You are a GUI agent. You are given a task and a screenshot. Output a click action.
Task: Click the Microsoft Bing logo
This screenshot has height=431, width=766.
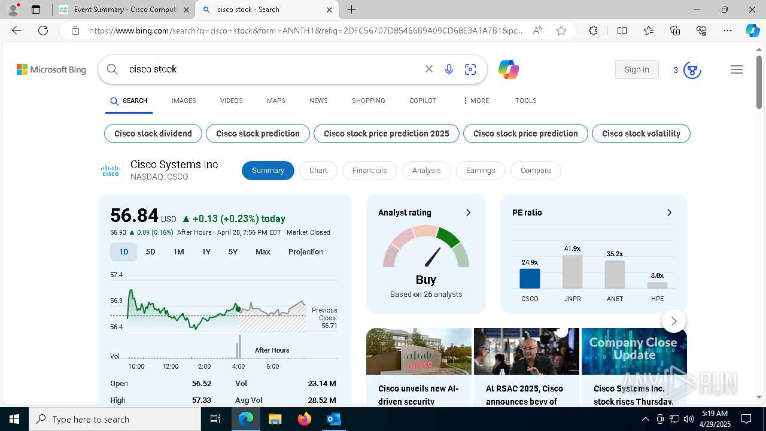[x=51, y=69]
